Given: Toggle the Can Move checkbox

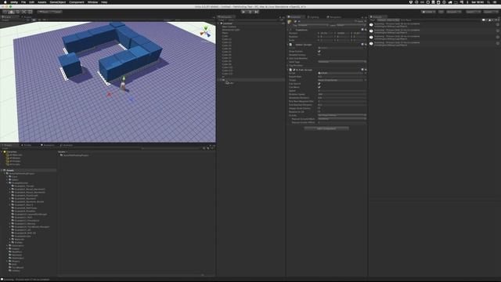Looking at the screenshot, I should pos(319,87).
